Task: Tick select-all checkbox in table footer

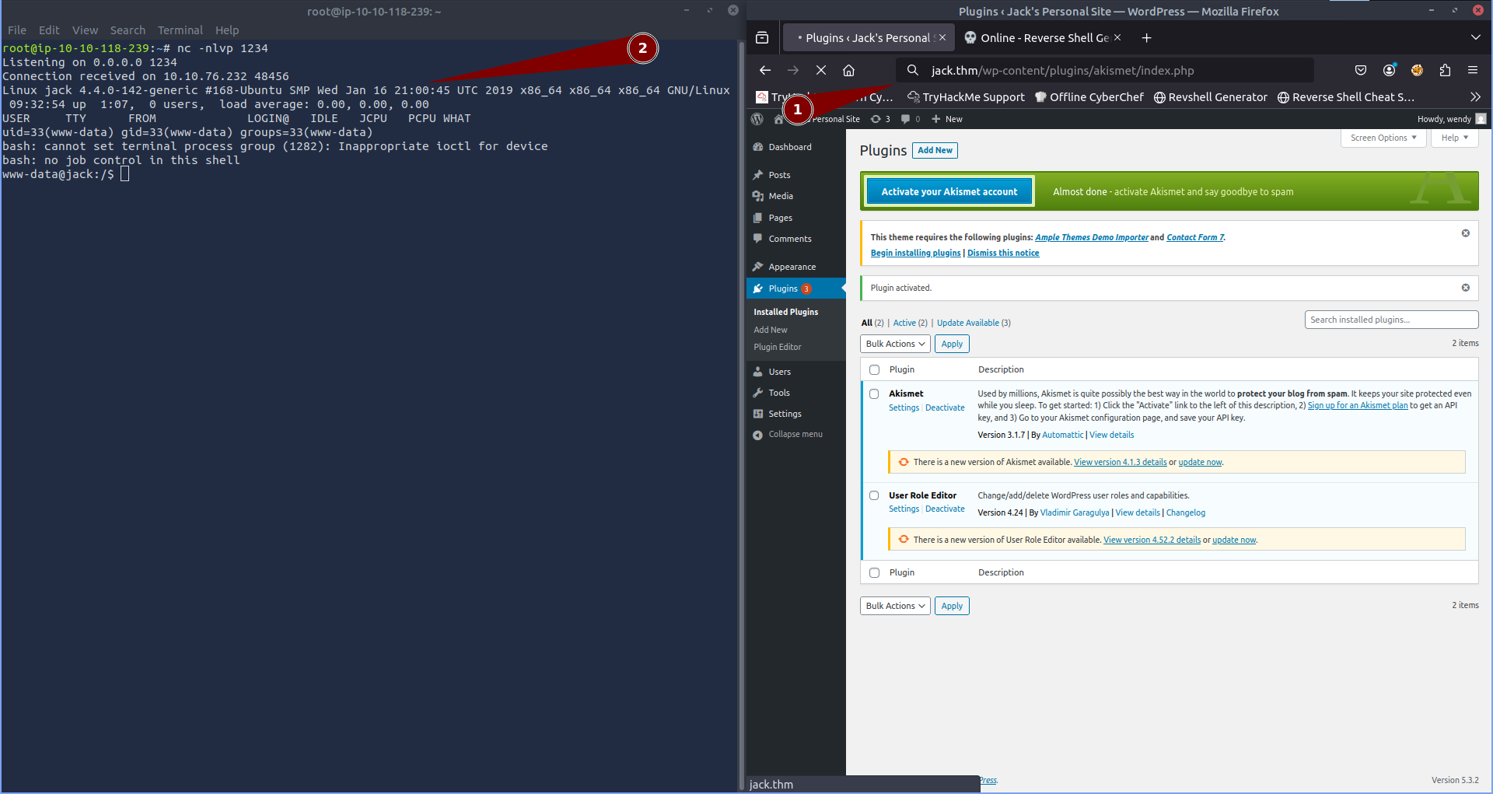Action: 874,573
